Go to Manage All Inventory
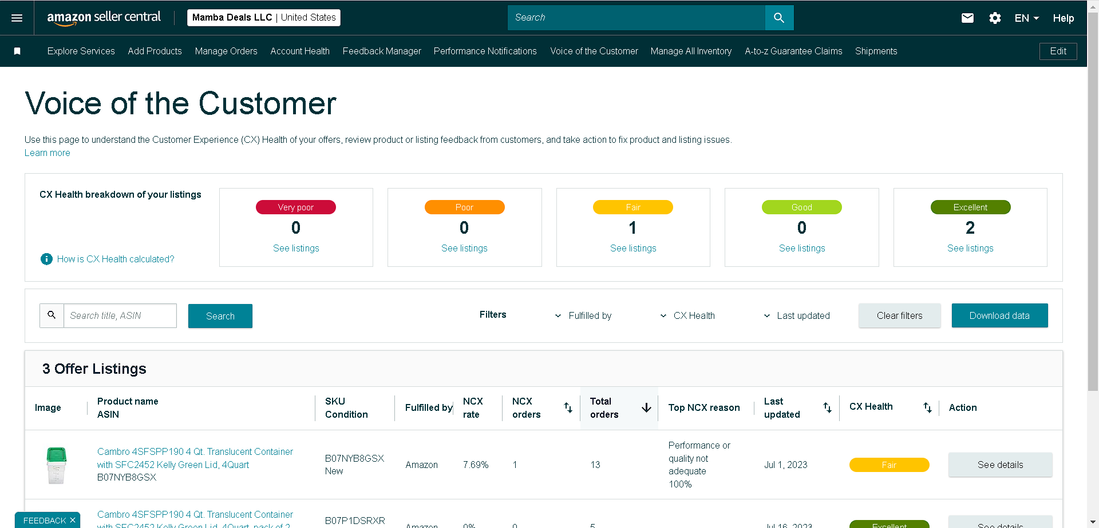This screenshot has width=1099, height=528. pyautogui.click(x=691, y=51)
